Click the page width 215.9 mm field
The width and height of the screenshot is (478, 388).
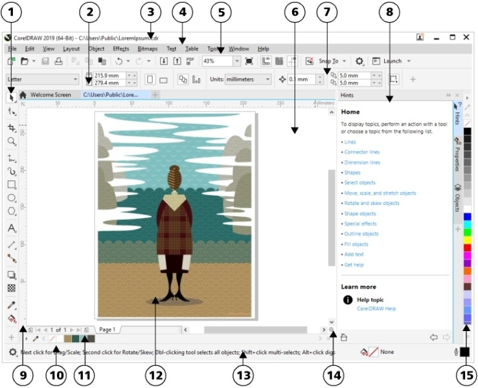coord(109,76)
